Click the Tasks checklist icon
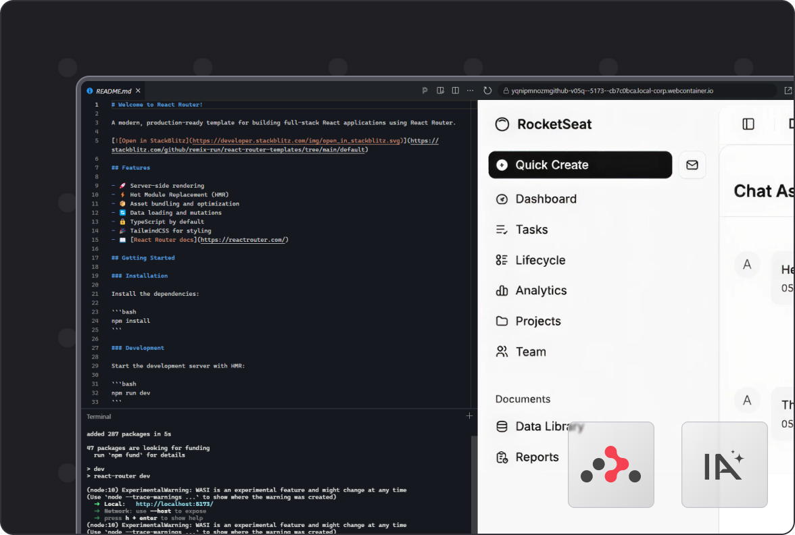This screenshot has width=795, height=535. pos(502,230)
